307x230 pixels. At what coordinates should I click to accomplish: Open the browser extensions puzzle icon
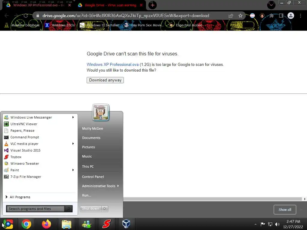coord(271,16)
